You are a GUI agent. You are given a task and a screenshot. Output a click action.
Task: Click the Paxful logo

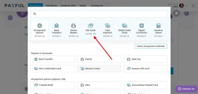[14, 6]
